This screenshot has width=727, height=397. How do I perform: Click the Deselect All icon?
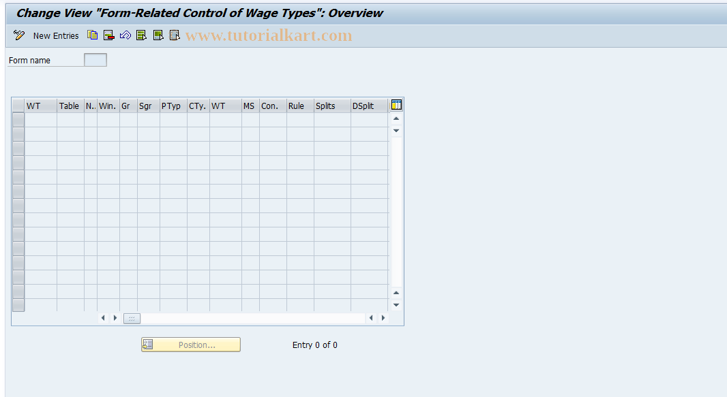click(x=175, y=35)
